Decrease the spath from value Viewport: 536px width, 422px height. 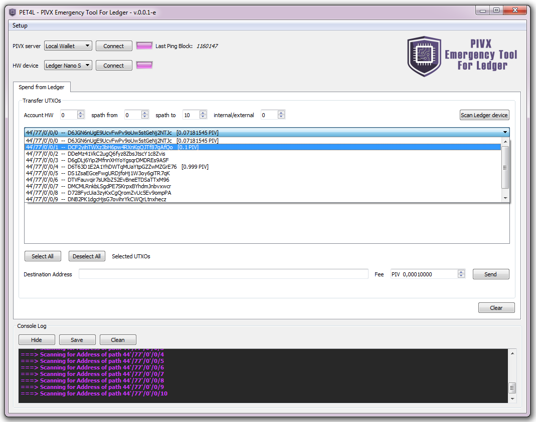tap(145, 117)
